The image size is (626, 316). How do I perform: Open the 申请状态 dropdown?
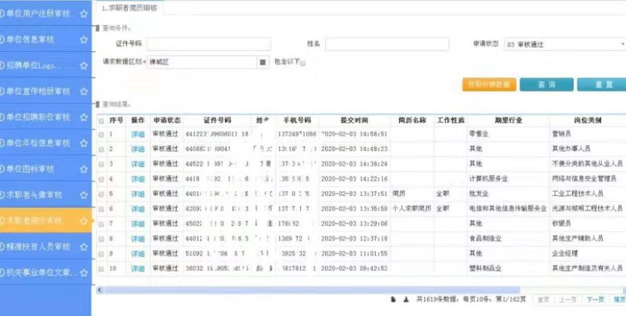pos(564,44)
